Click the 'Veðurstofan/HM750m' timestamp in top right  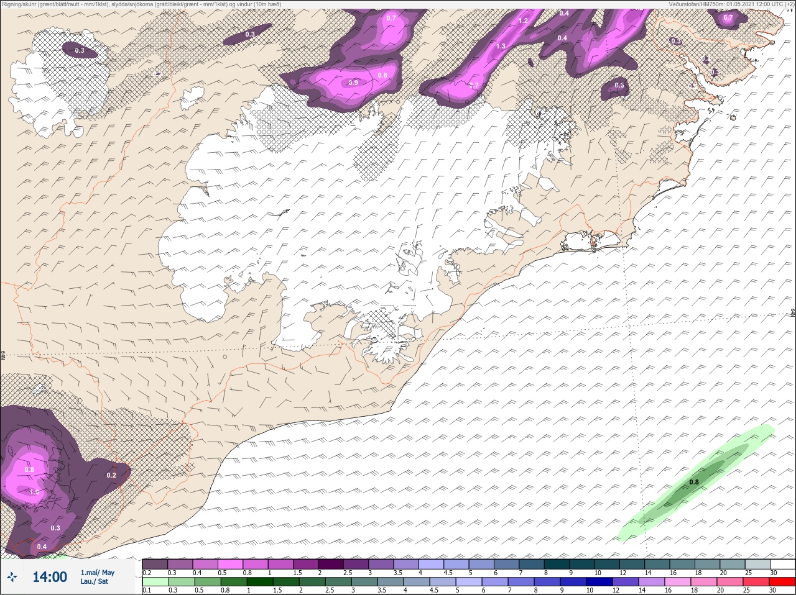(x=731, y=4)
